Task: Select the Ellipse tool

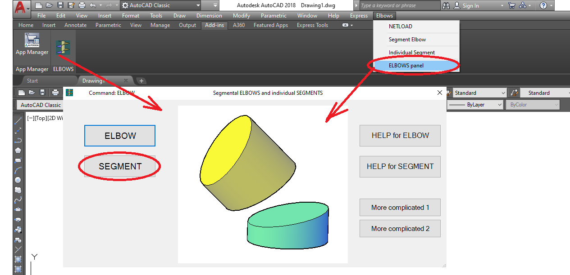Action: click(18, 209)
